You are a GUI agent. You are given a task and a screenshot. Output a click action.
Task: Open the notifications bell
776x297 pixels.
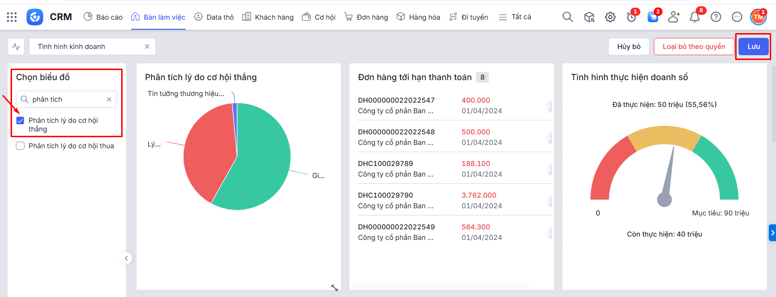coord(694,17)
